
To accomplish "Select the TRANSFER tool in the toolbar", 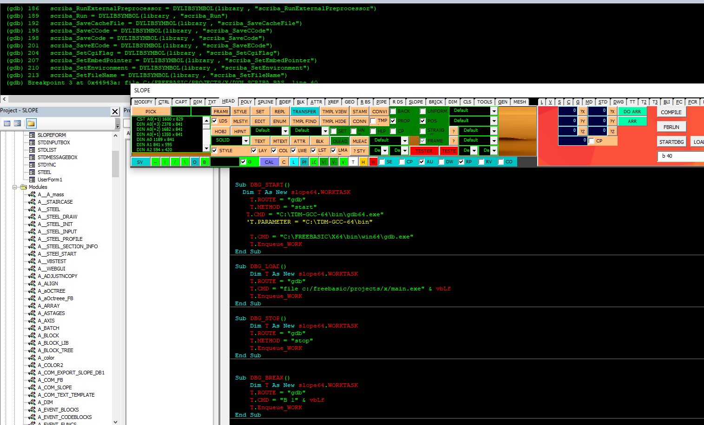I will [304, 111].
